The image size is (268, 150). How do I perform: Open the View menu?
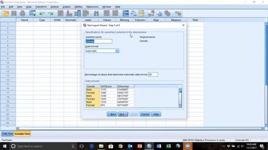[20, 7]
